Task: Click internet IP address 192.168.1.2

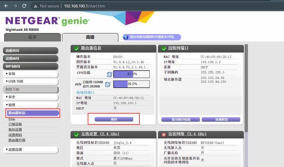Action: coord(210,62)
